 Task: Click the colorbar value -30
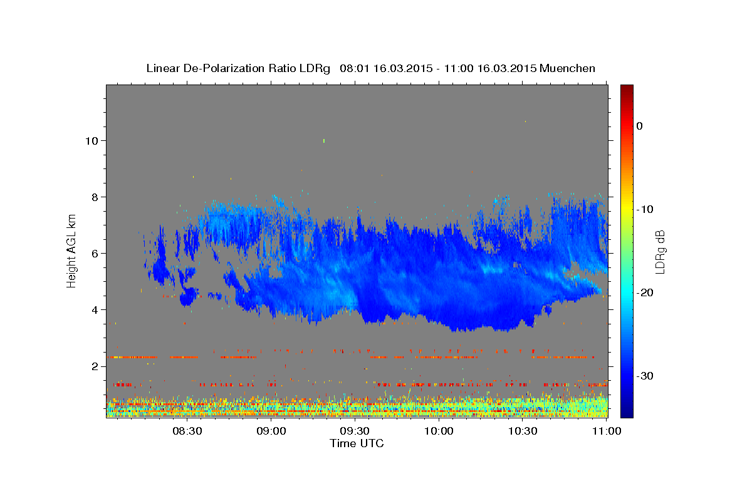(x=645, y=376)
